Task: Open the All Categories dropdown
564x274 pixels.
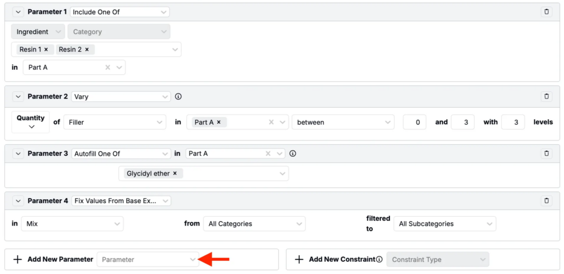Action: (x=253, y=224)
